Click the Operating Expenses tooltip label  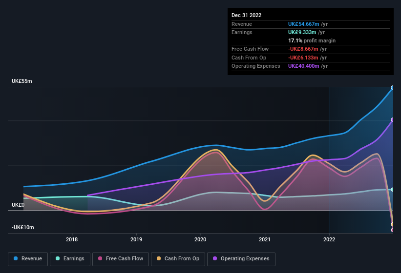(x=256, y=66)
